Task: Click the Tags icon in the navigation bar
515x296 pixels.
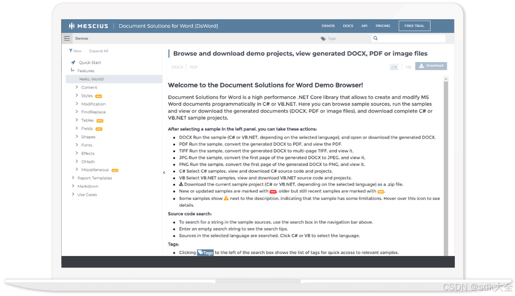Action: (323, 38)
